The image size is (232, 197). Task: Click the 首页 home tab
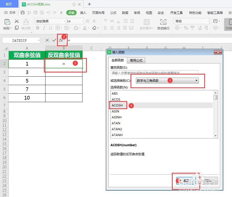[9, 4]
